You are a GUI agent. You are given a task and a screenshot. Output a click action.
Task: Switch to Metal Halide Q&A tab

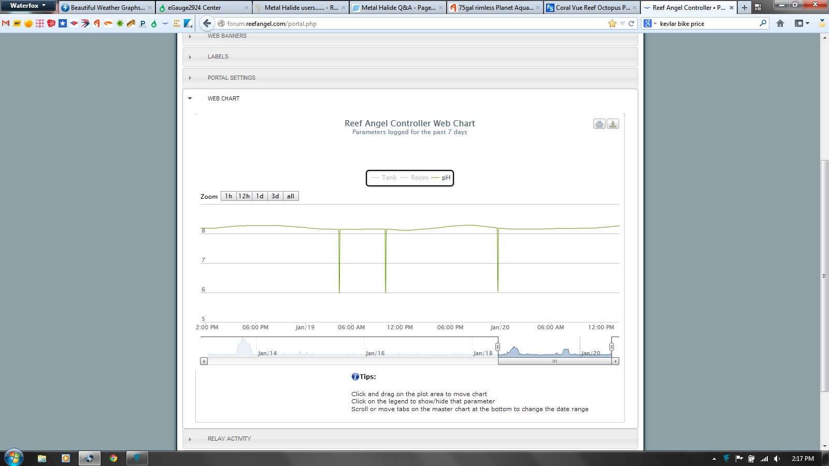pyautogui.click(x=397, y=8)
